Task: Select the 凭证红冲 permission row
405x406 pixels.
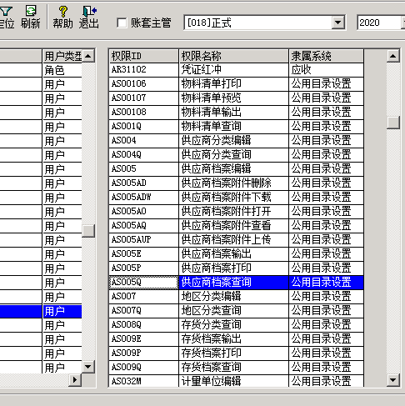Action: pyautogui.click(x=236, y=69)
